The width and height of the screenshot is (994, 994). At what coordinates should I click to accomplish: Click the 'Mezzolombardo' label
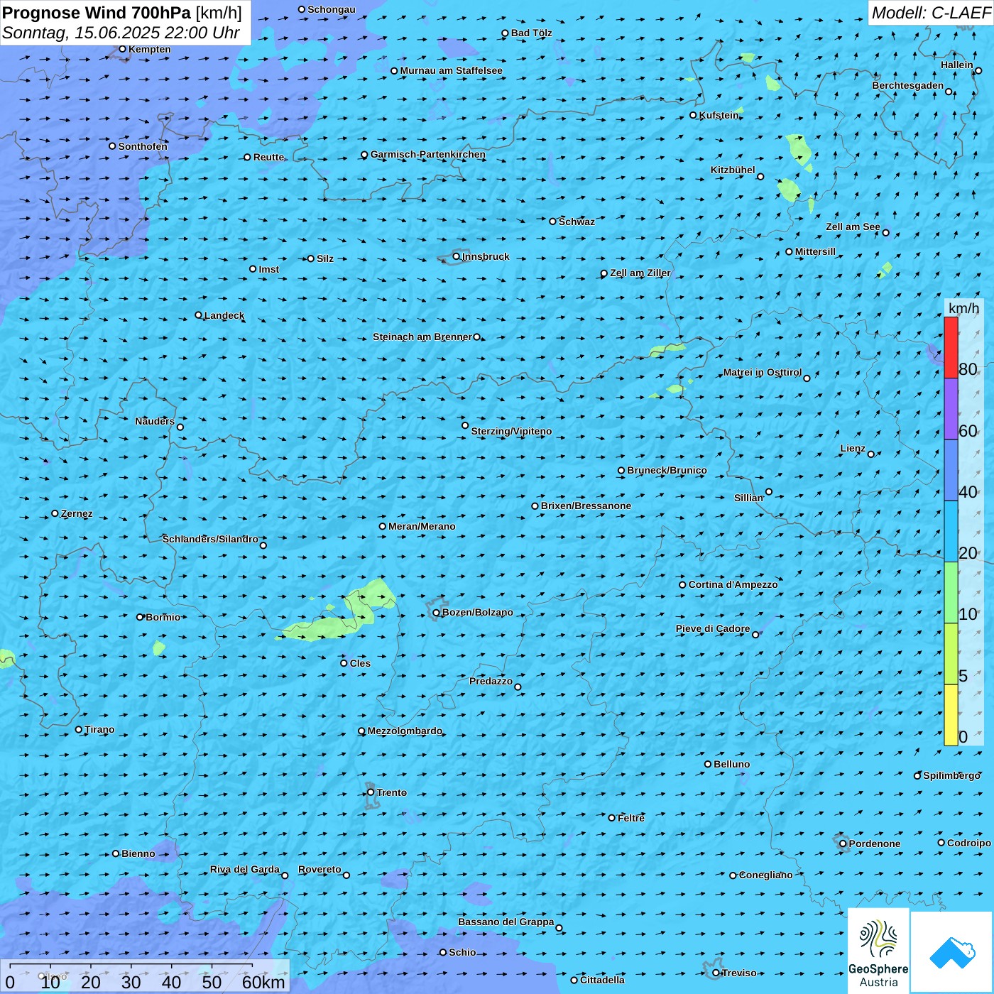click(405, 731)
